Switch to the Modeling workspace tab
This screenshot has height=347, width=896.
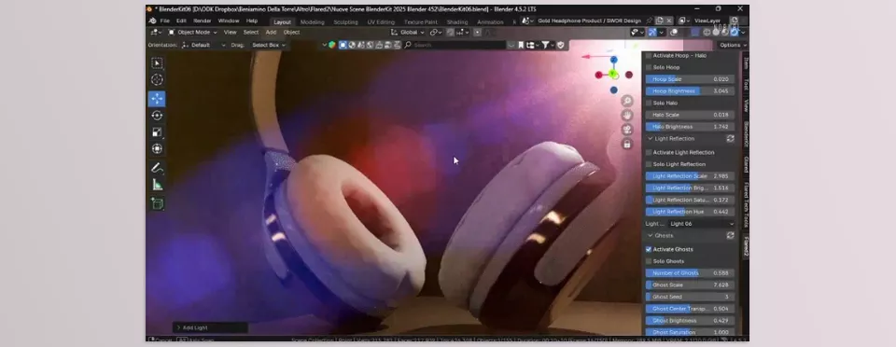point(312,22)
